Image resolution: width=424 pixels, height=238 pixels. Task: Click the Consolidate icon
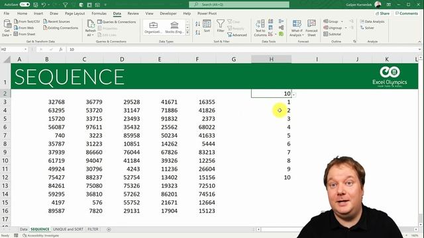tap(281, 21)
